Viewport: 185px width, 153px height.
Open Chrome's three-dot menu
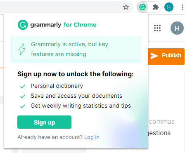(x=182, y=7)
